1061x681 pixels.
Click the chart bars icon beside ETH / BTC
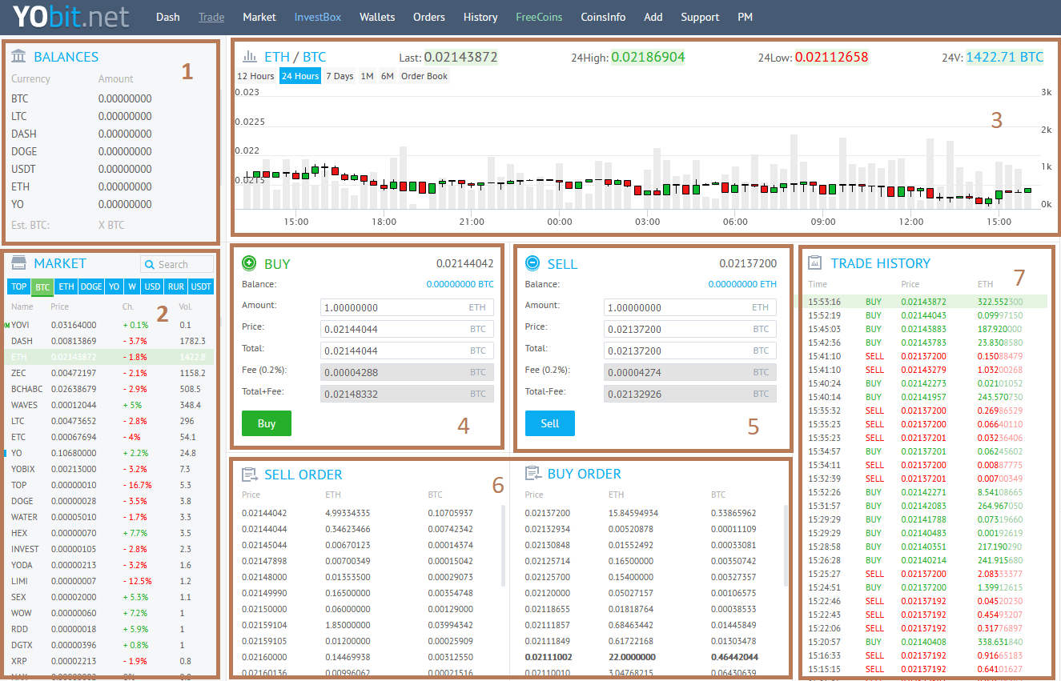[250, 57]
